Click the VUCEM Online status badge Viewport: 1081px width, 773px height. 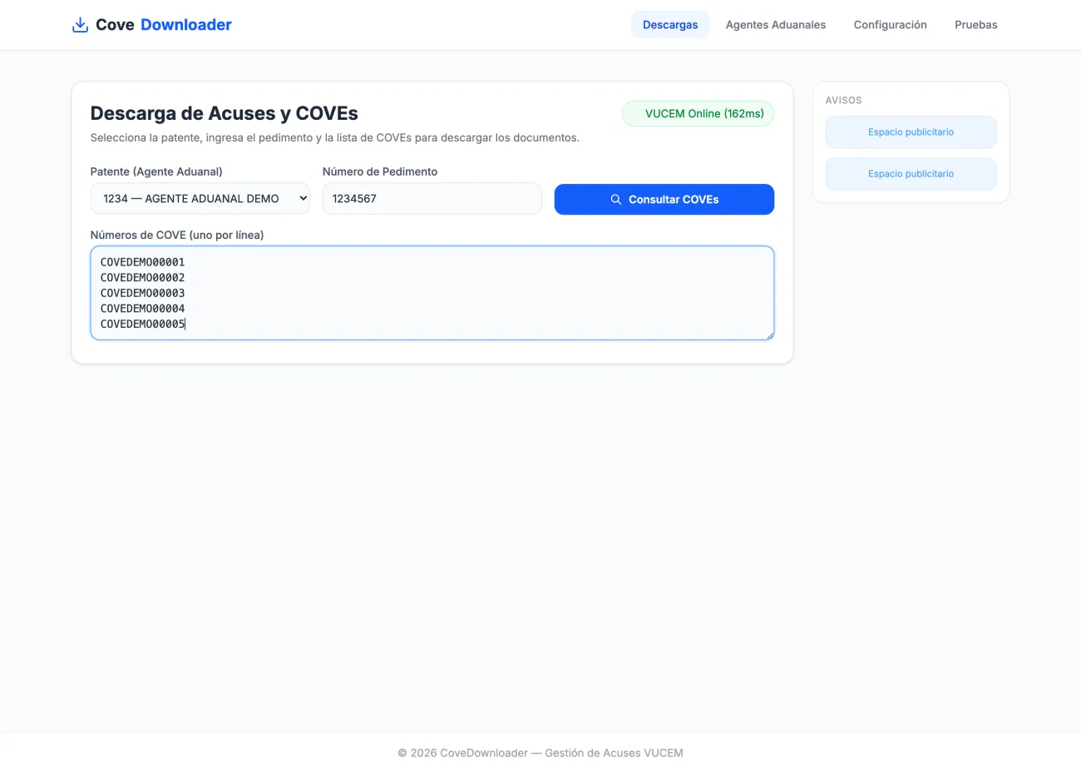tap(698, 114)
